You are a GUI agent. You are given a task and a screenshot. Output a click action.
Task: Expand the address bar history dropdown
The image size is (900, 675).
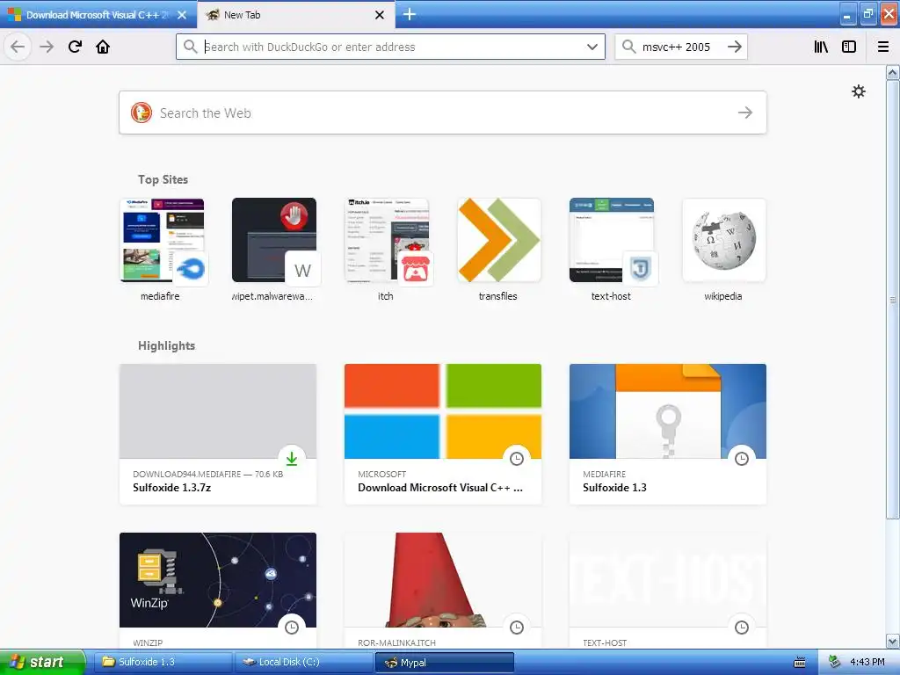click(592, 47)
